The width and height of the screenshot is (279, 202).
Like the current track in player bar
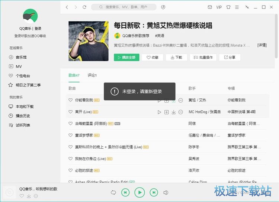(x=22, y=196)
